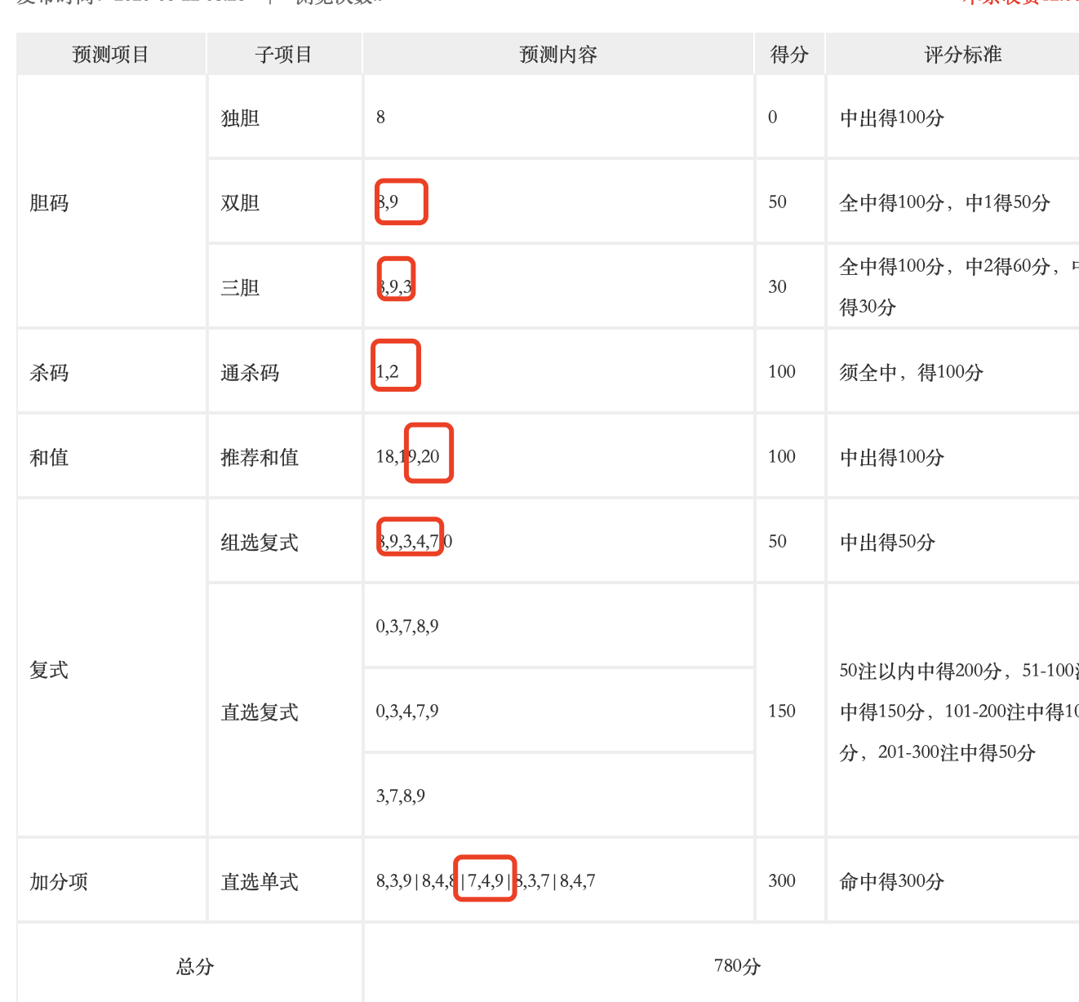Click the 300 score for 直选单式
The width and height of the screenshot is (1079, 1002).
point(781,880)
